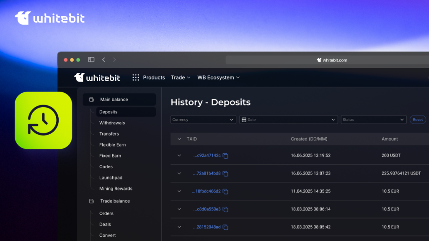Copy the TXID ending 72a81b4bd8
The height and width of the screenshot is (241, 429).
coord(225,174)
